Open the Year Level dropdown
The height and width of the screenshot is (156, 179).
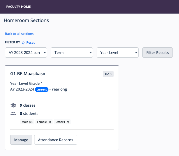(x=118, y=53)
